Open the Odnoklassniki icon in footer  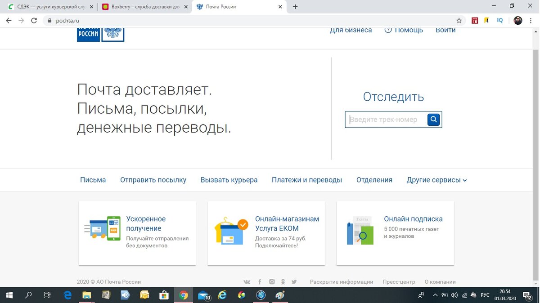[283, 281]
